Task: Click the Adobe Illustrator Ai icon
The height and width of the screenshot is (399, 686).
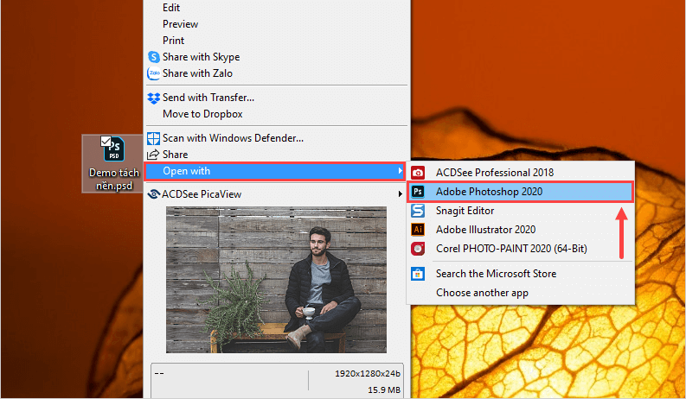Action: 419,230
